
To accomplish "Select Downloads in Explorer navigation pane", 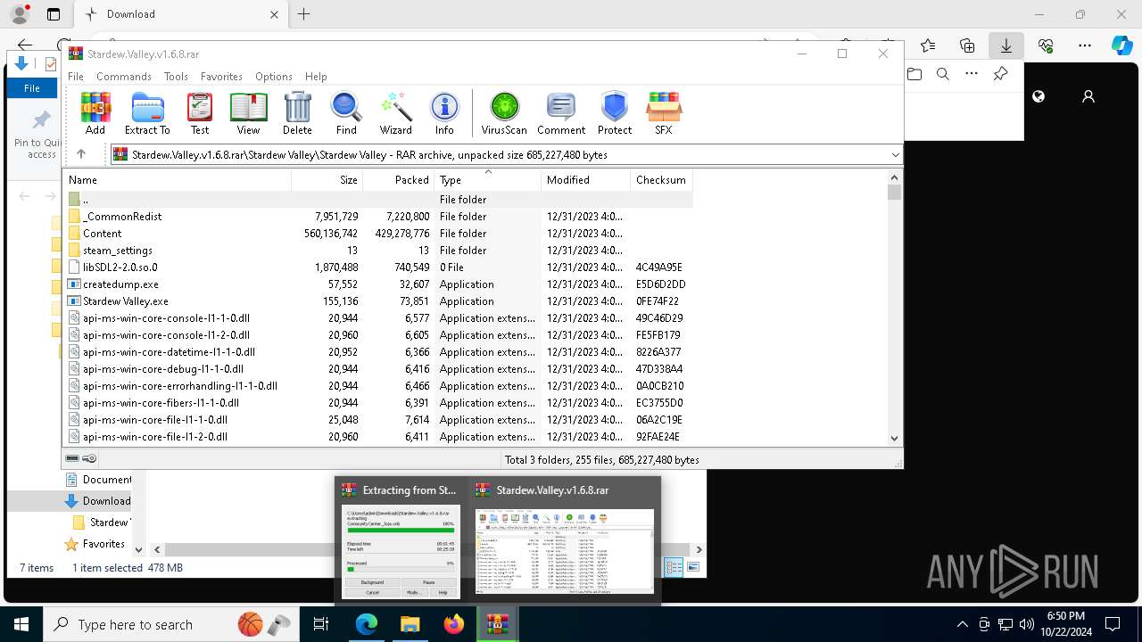I will [106, 501].
